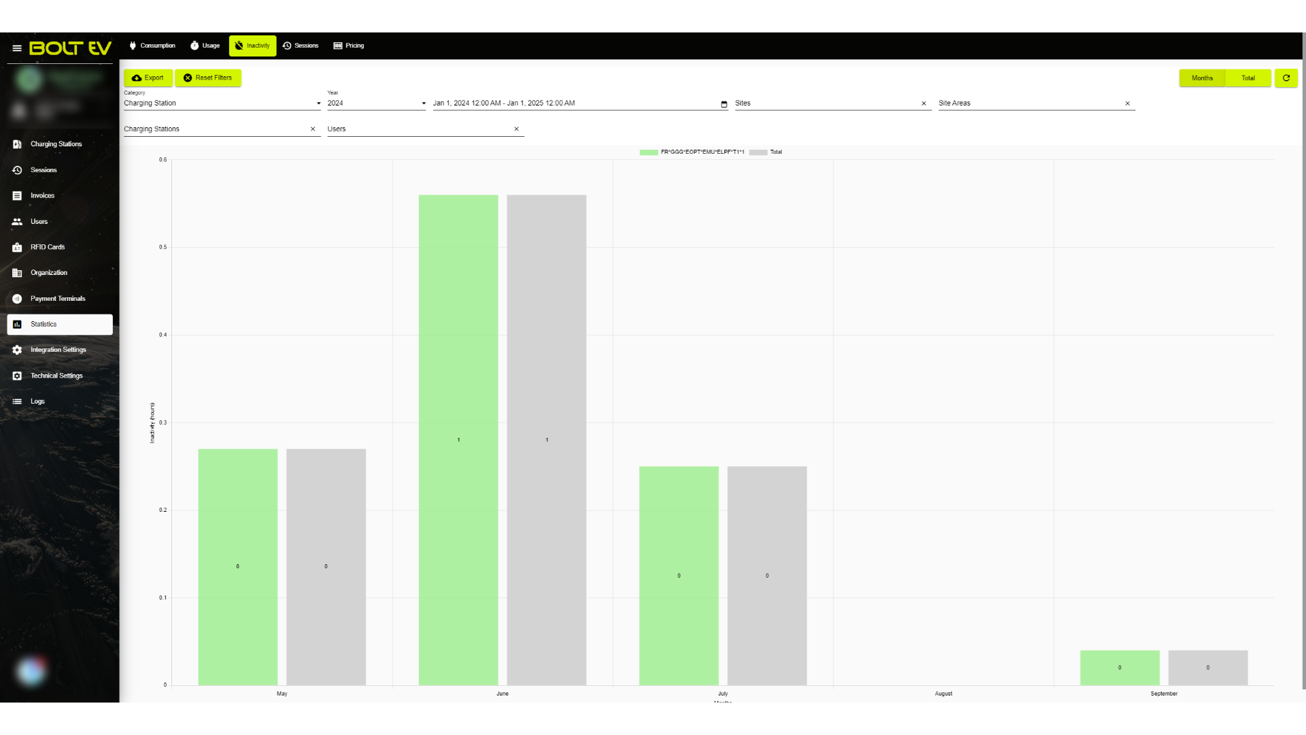The image size is (1306, 735).
Task: Expand the Category dropdown
Action: coord(222,103)
